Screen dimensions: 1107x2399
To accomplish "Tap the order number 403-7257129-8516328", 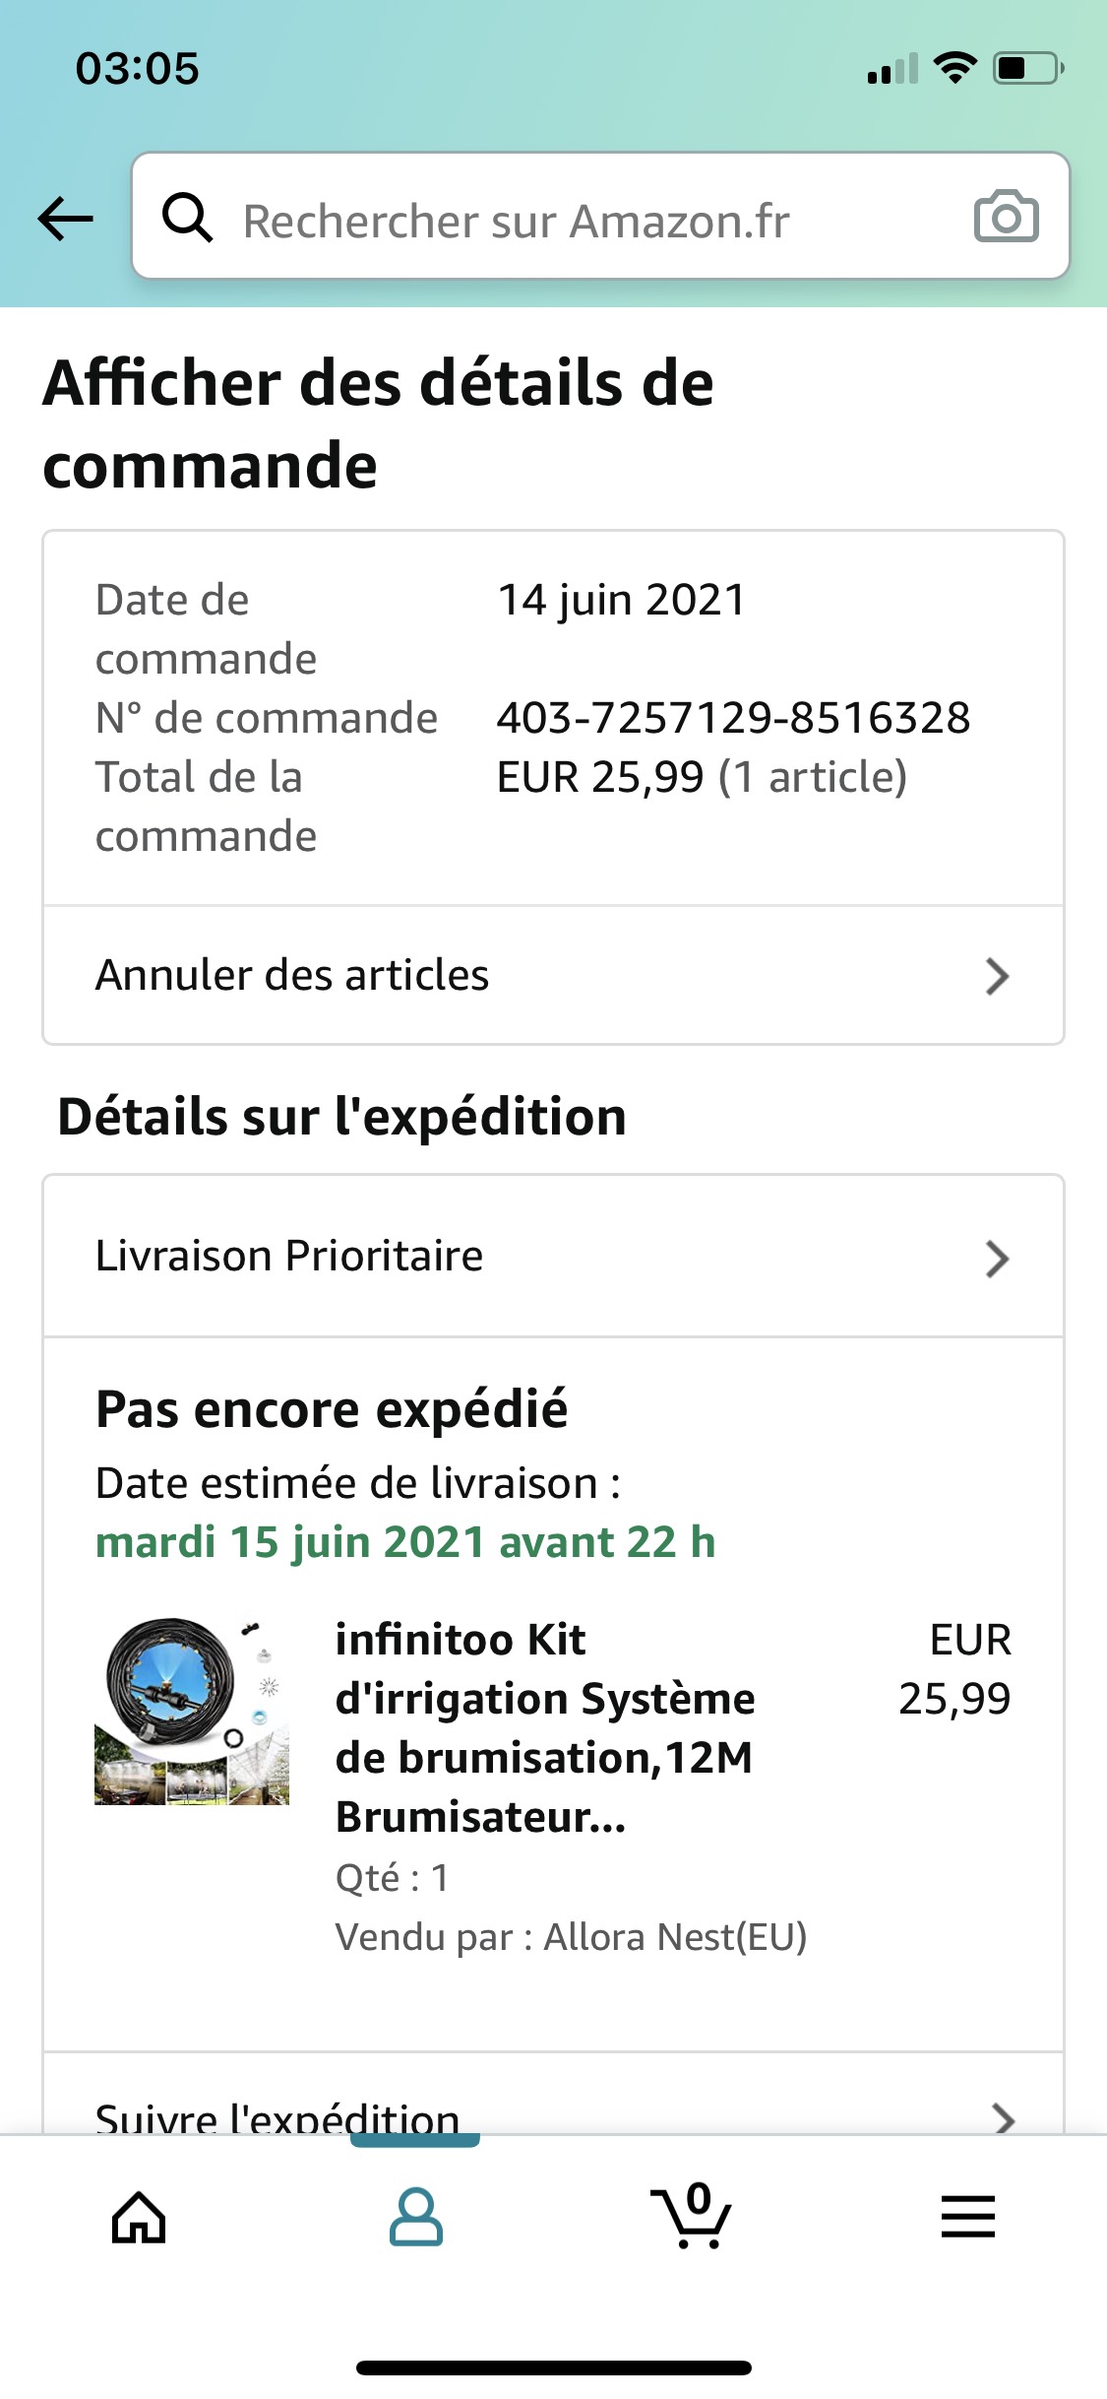I will (x=733, y=718).
